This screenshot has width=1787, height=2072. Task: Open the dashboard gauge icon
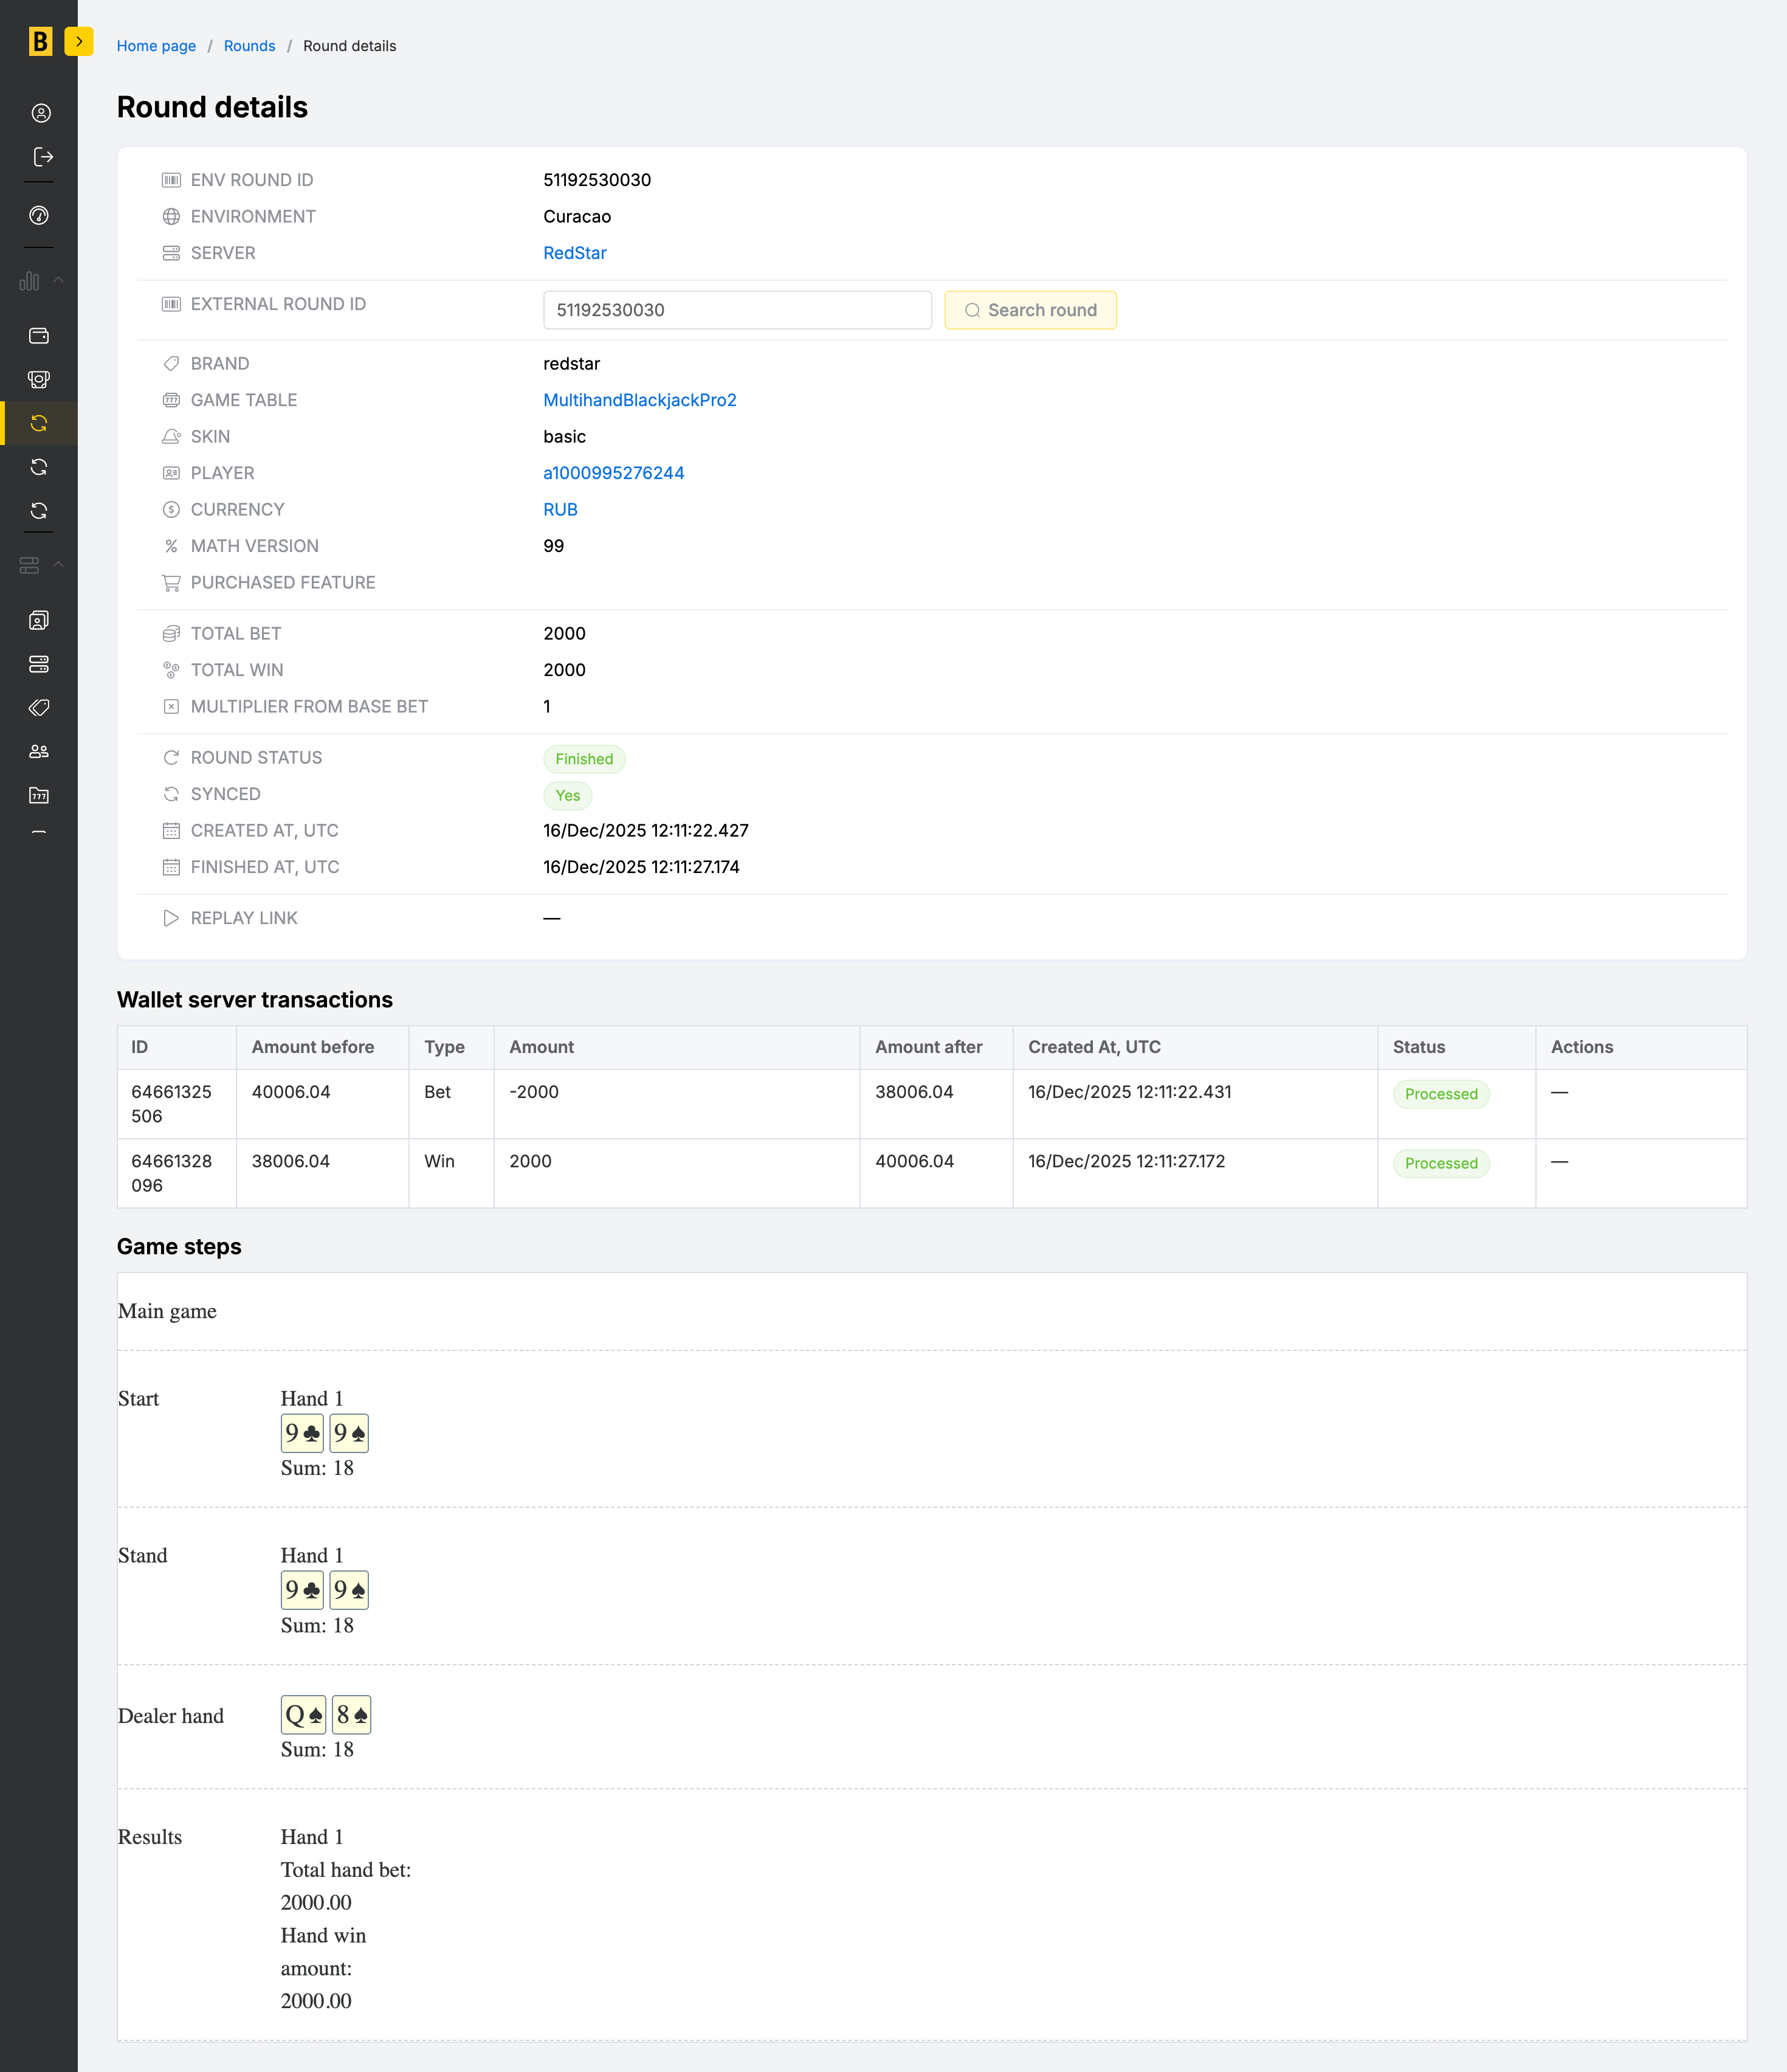tap(39, 215)
